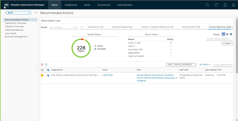Click the red cancel alert toolbar icon
The image size is (238, 121).
tap(42, 64)
